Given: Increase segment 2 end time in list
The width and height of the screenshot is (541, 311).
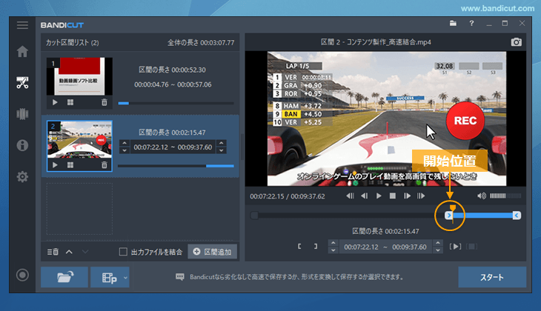Looking at the screenshot, I should (x=222, y=143).
